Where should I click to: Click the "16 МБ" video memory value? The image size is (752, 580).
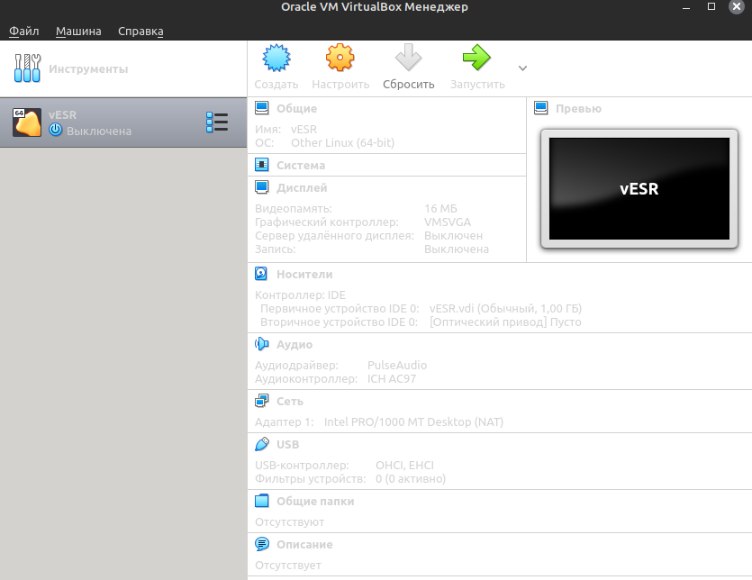coord(440,209)
